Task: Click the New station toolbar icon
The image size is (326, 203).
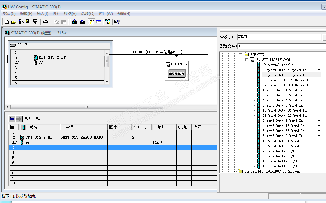Action: pos(7,22)
